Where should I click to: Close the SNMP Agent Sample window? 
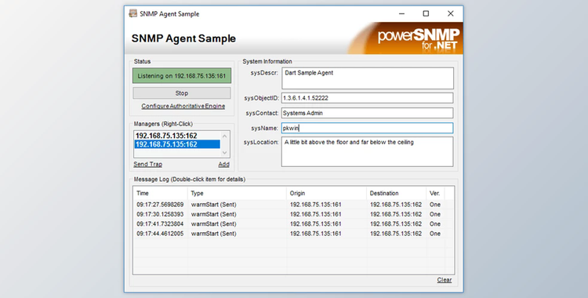(451, 14)
